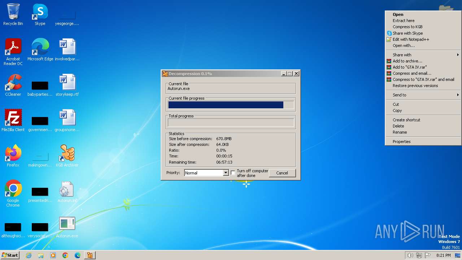The height and width of the screenshot is (260, 462).
Task: Select Copy in the context menu
Action: click(423, 110)
